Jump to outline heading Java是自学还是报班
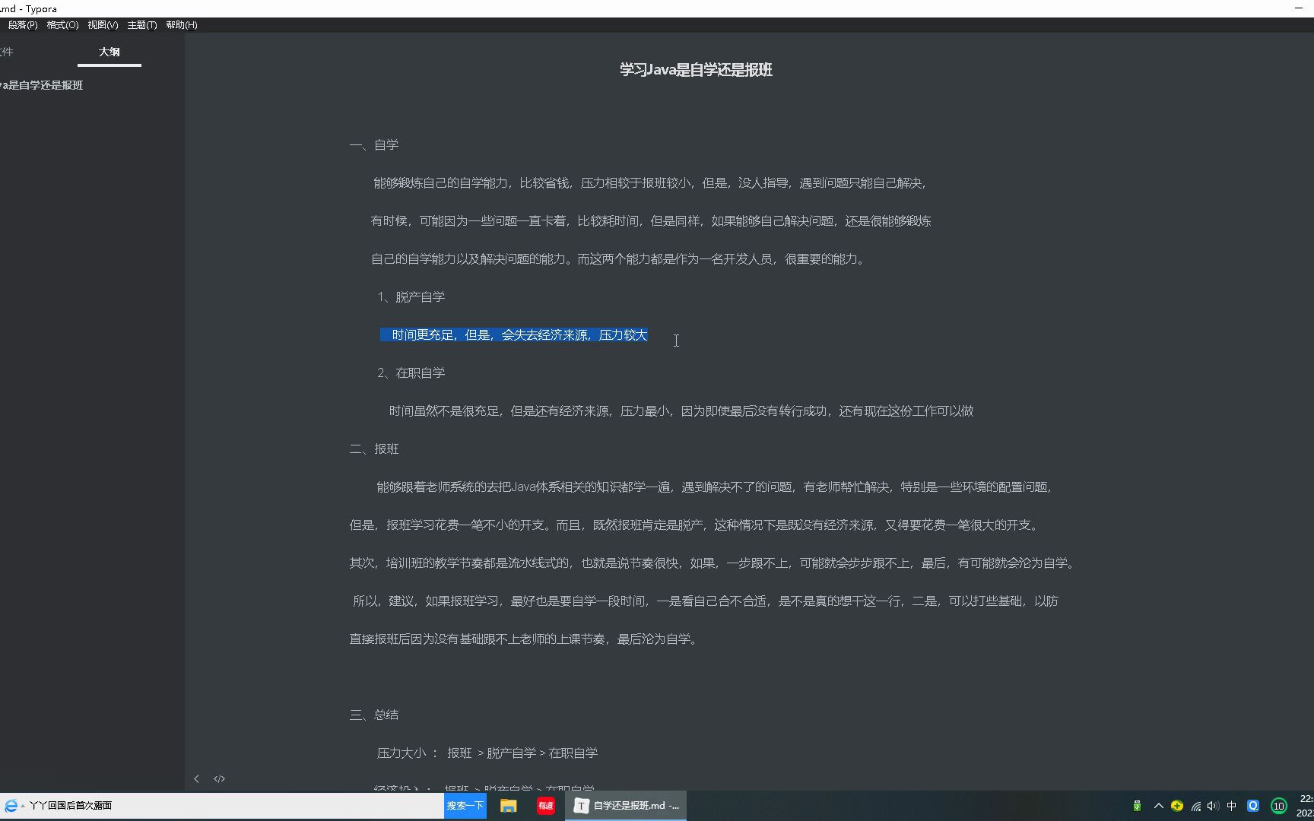The image size is (1314, 821). click(x=42, y=85)
